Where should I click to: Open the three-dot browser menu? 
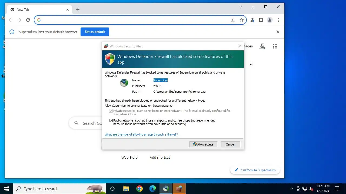[x=278, y=20]
